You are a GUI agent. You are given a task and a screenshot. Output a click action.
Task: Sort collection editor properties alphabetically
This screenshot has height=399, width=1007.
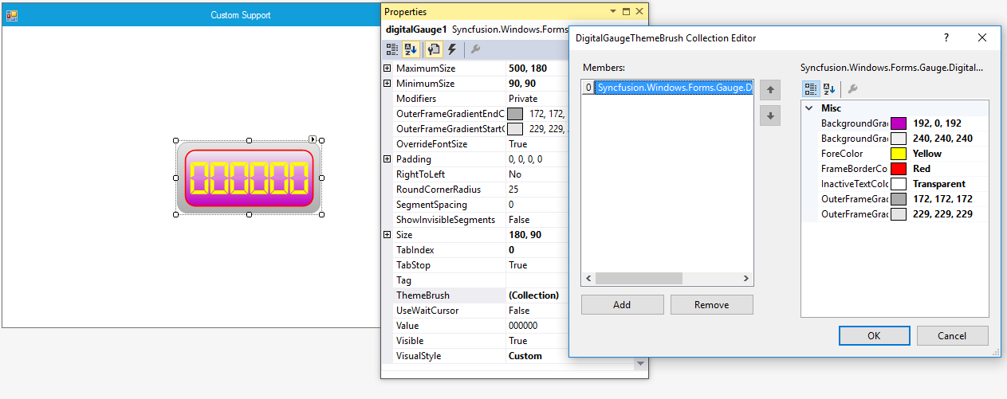[828, 89]
